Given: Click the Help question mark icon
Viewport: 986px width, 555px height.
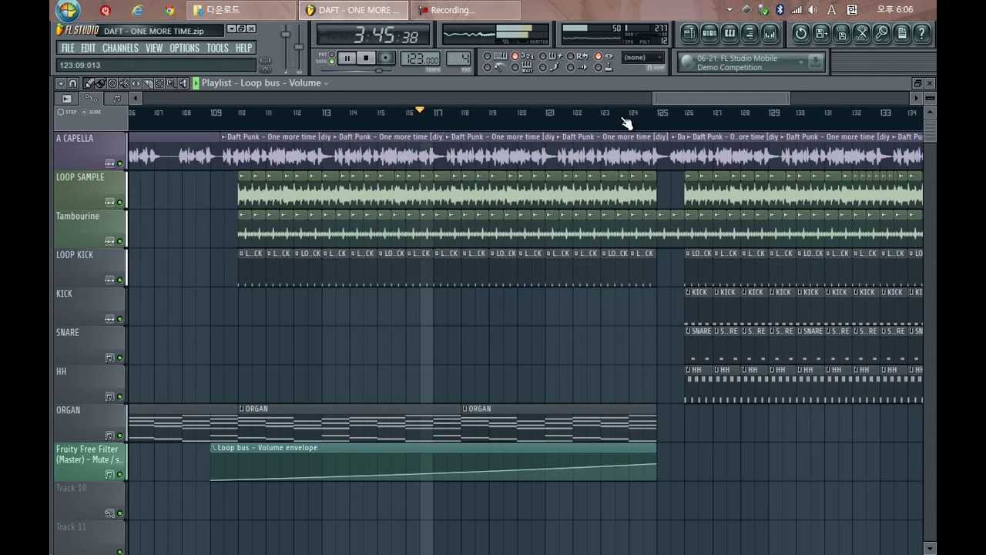Looking at the screenshot, I should [921, 33].
